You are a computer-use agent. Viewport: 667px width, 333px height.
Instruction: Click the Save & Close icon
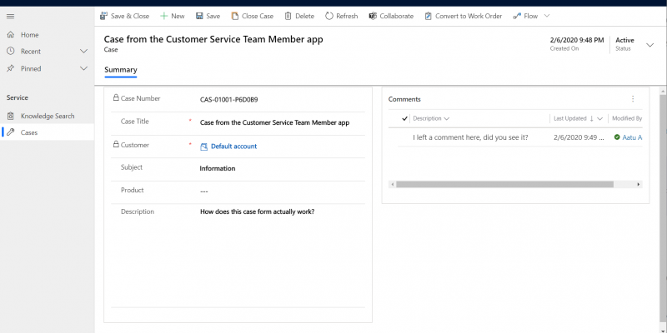point(103,16)
